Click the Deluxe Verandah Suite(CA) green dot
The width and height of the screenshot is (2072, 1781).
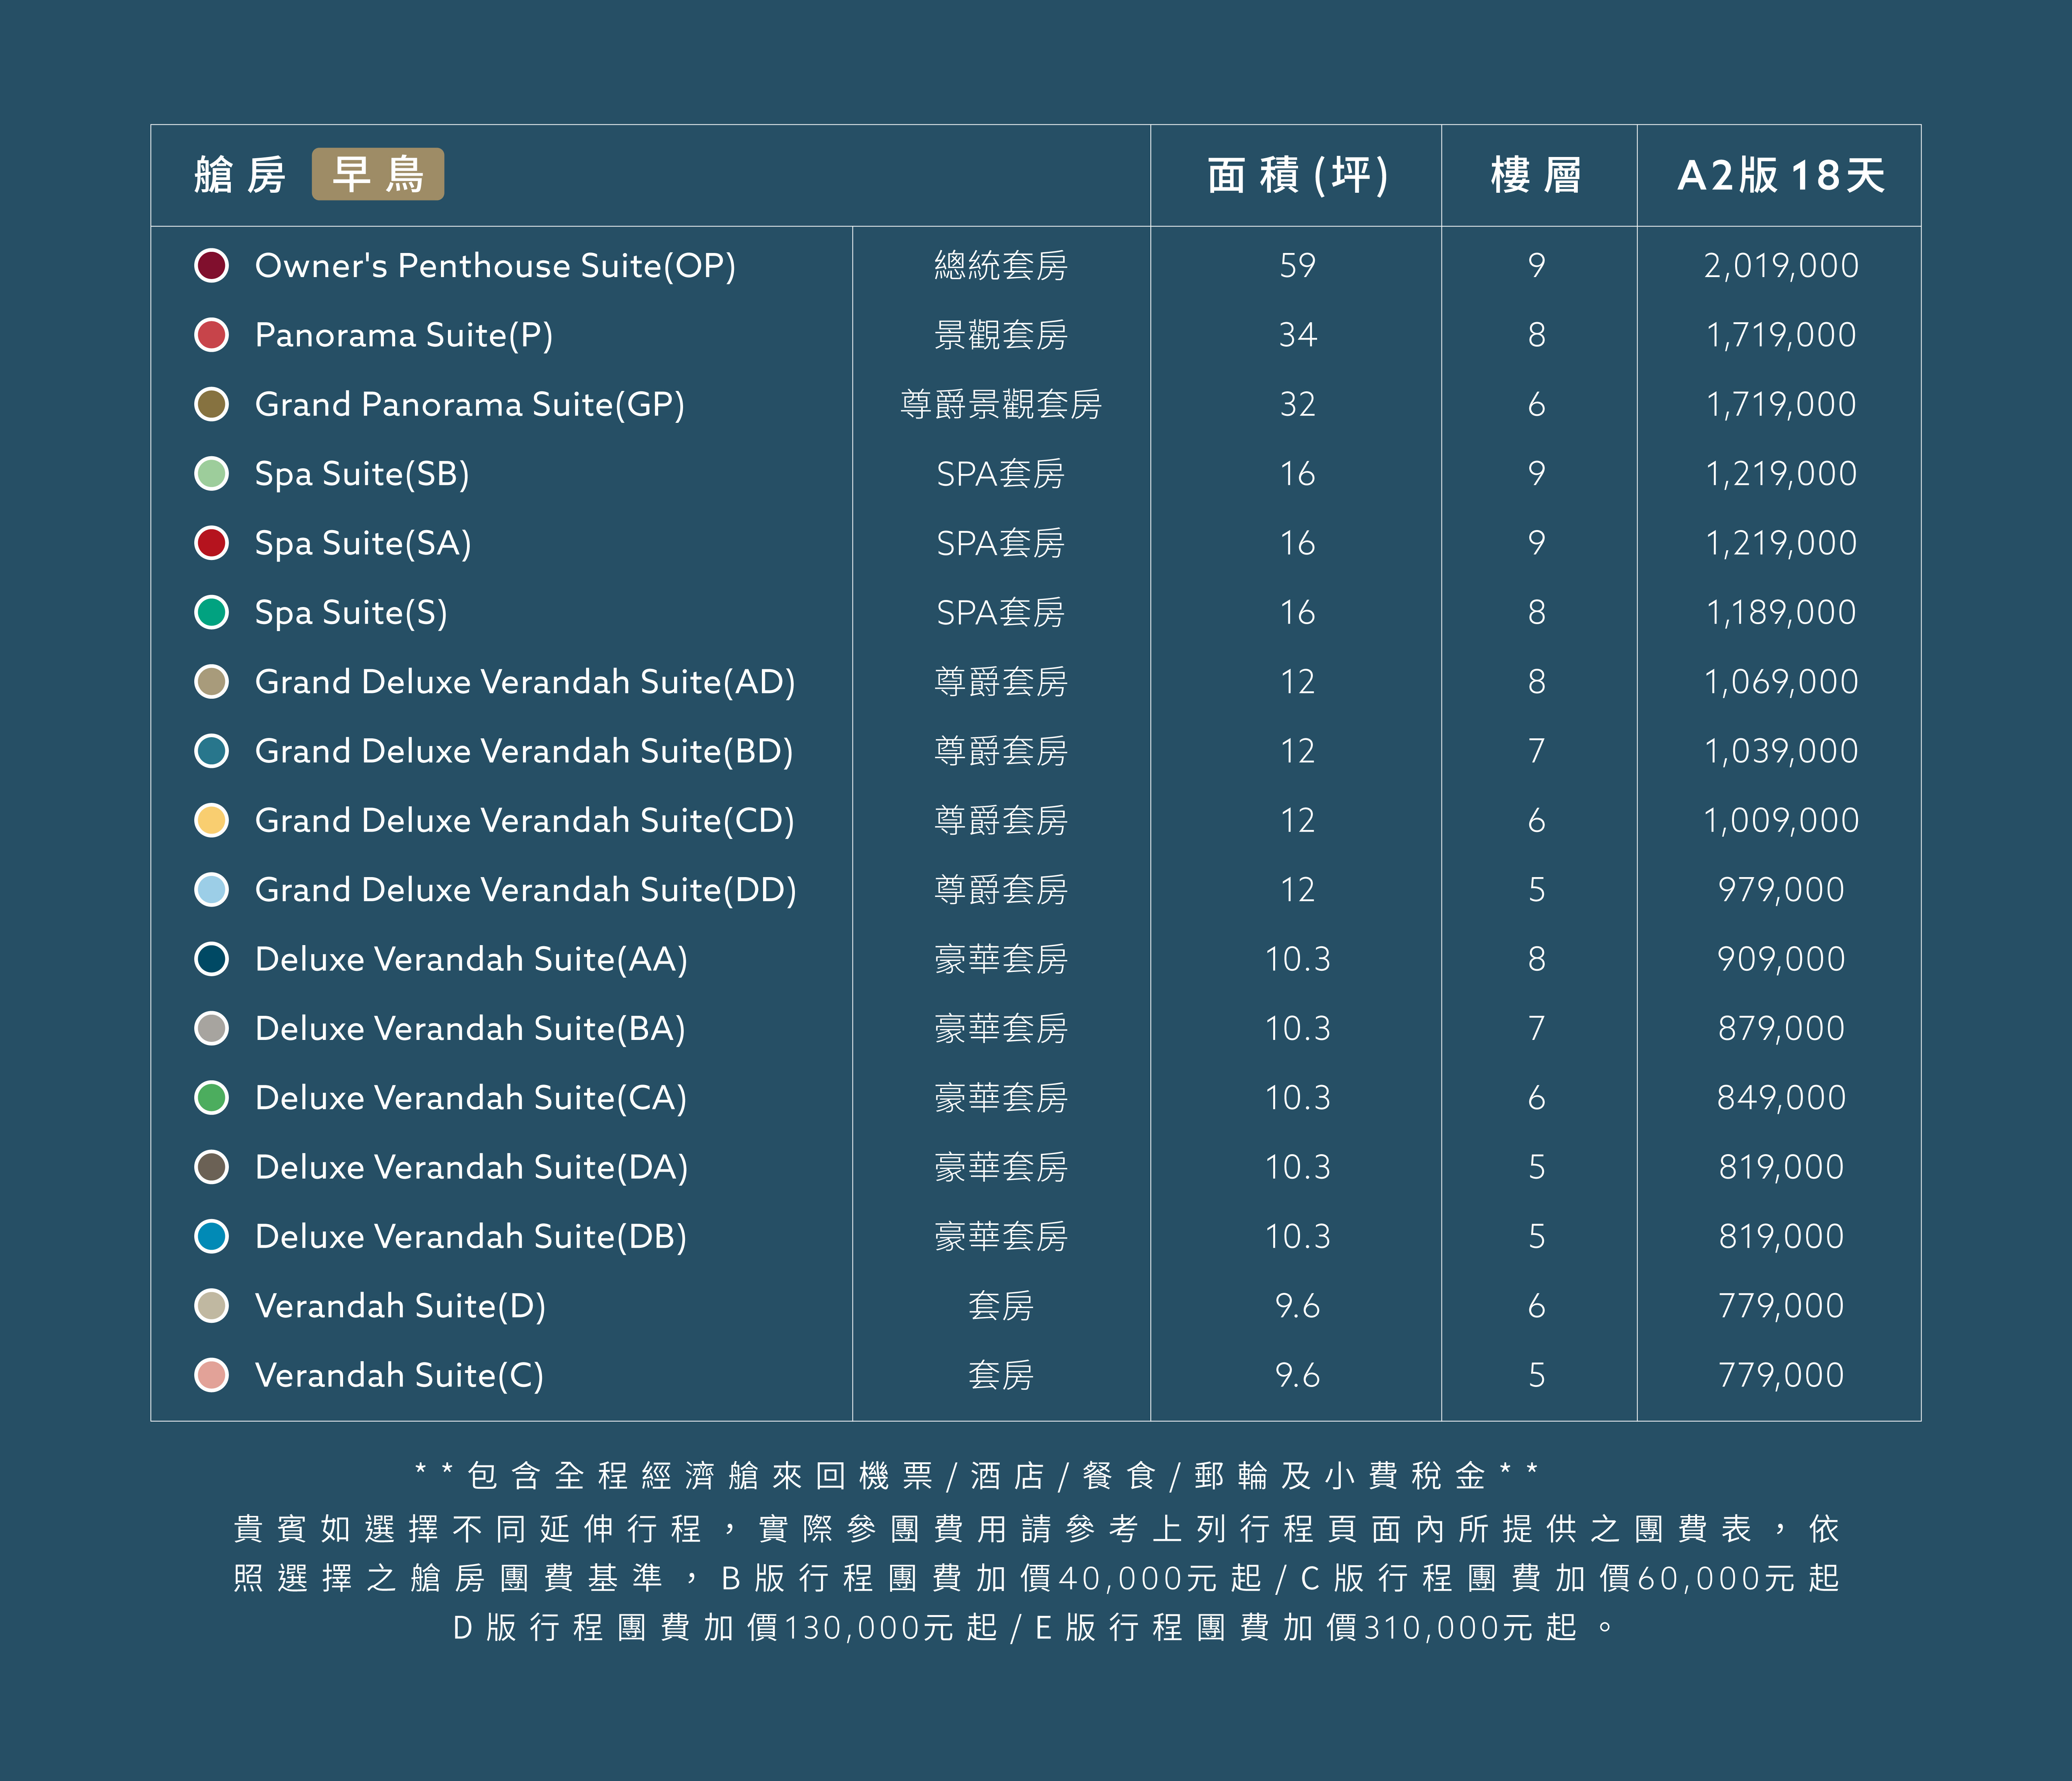tap(211, 1098)
